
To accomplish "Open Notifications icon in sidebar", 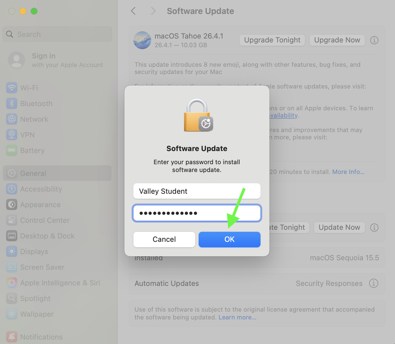I will (12, 337).
